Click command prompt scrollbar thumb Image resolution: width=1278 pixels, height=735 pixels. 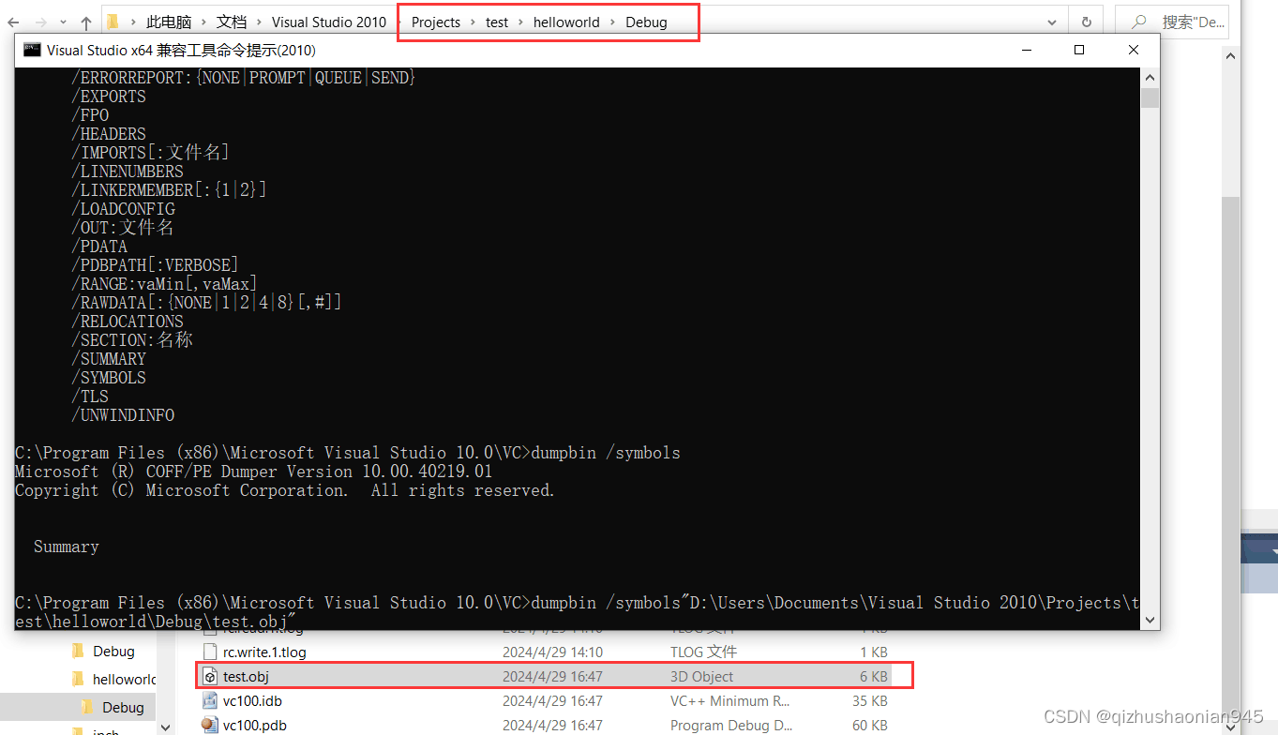point(1150,97)
